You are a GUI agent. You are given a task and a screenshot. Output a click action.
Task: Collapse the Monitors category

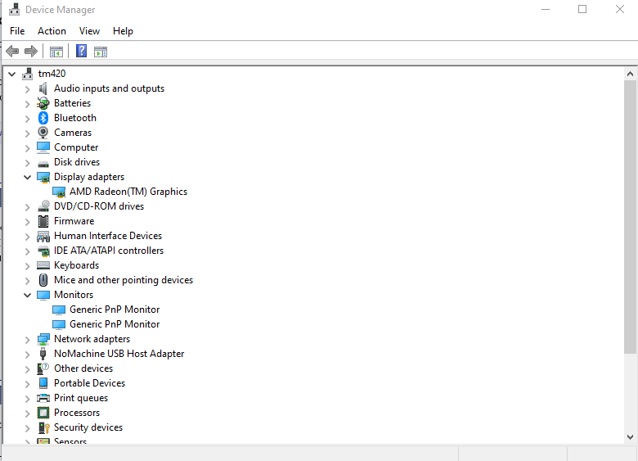27,295
